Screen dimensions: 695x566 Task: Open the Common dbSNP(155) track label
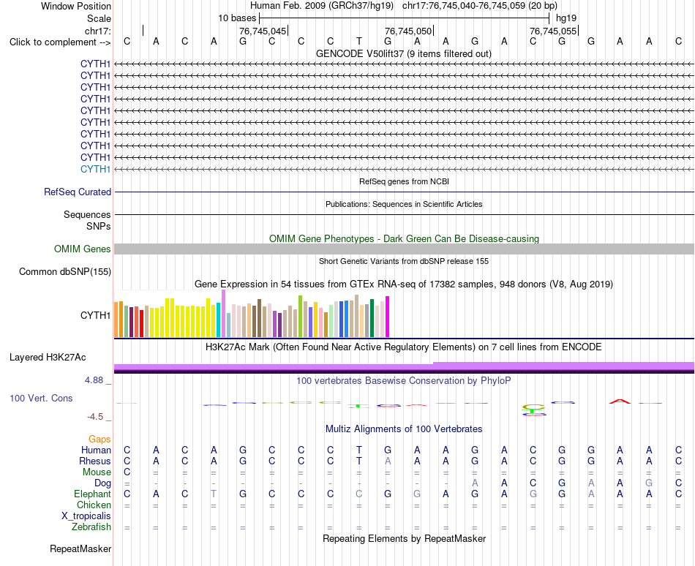65,272
